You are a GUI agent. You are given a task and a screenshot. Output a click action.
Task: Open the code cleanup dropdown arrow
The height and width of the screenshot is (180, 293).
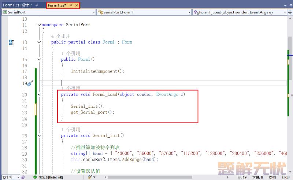pos(94,177)
